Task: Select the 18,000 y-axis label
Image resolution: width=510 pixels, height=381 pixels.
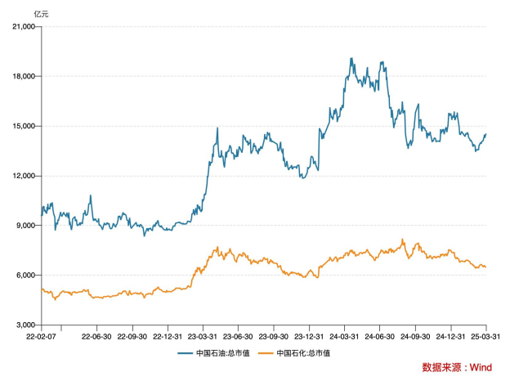Action: [x=25, y=77]
